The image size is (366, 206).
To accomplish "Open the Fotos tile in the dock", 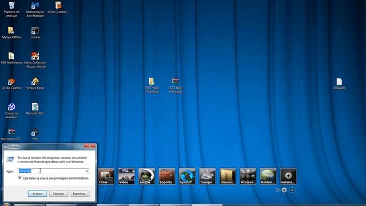I will click(106, 176).
